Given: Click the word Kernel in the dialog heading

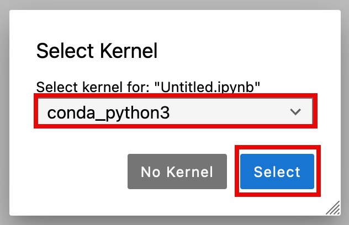Looking at the screenshot, I should (130, 51).
